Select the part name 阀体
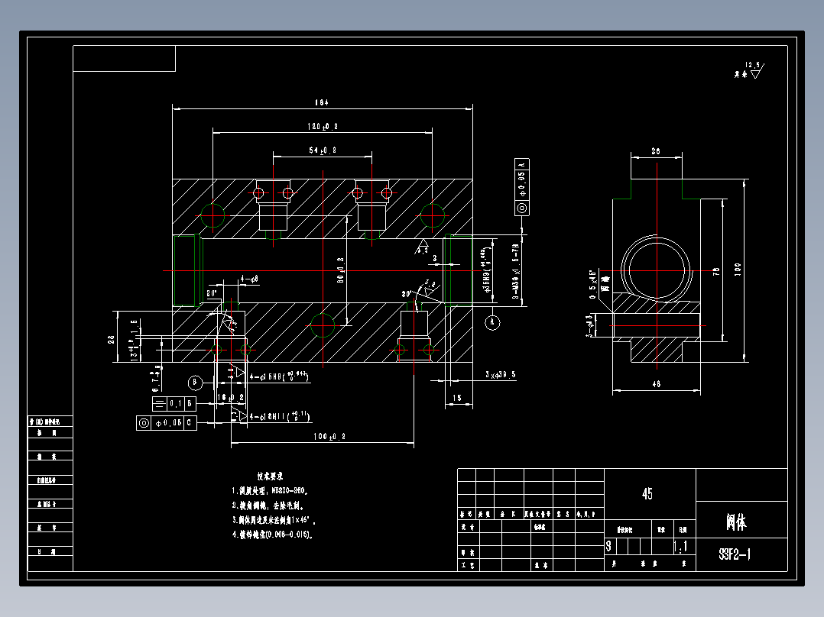 (x=736, y=522)
